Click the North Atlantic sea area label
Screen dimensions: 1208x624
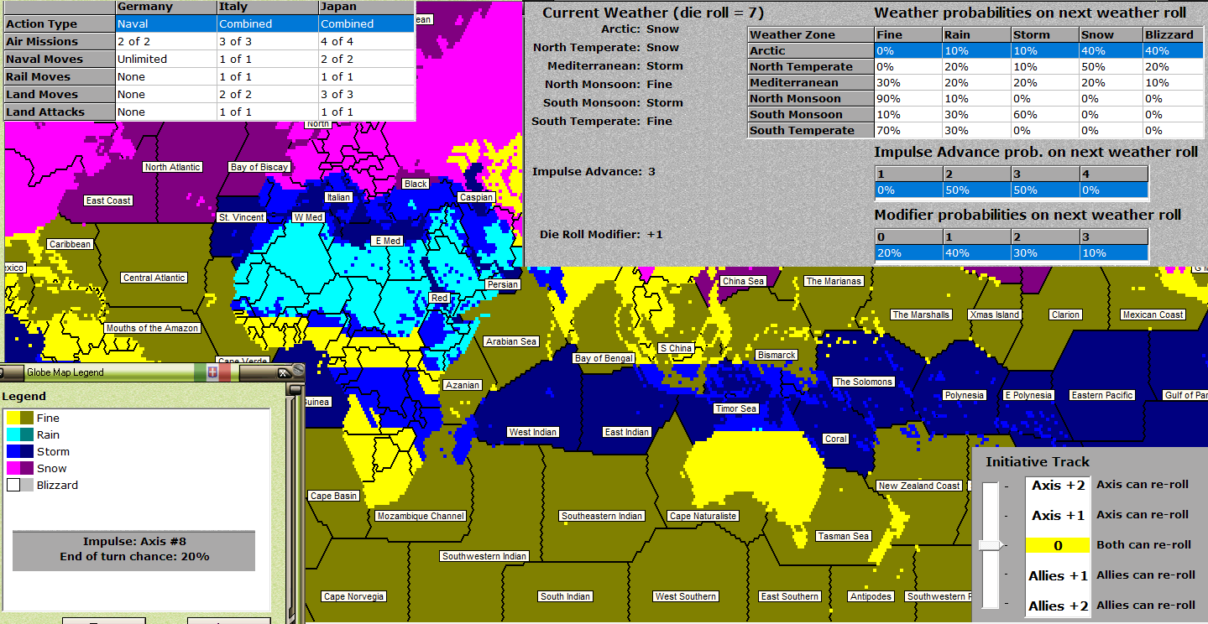[x=173, y=167]
